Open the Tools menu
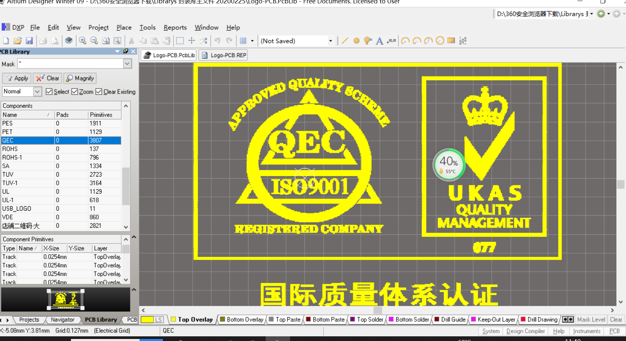The height and width of the screenshot is (341, 626). pyautogui.click(x=148, y=27)
